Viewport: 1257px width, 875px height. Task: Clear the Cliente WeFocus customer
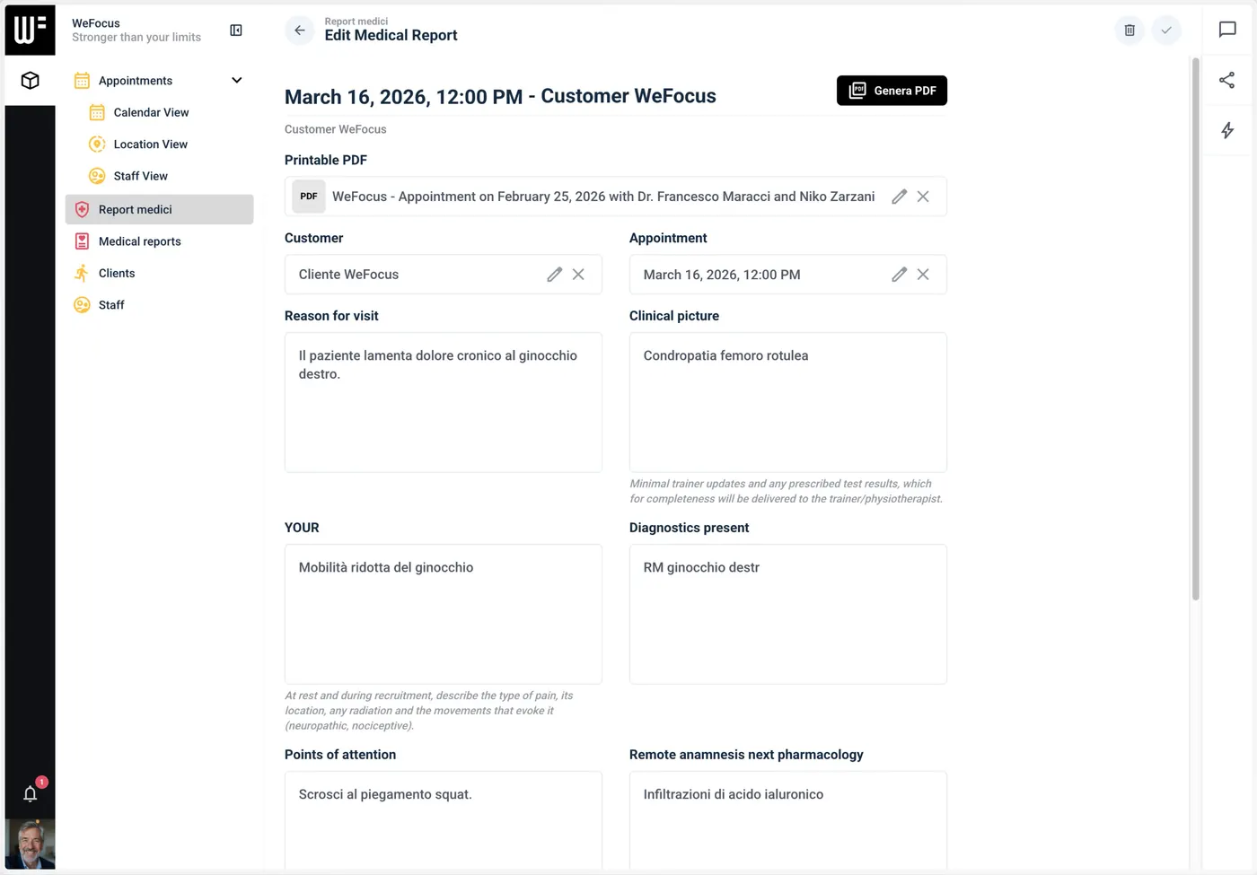pos(578,275)
